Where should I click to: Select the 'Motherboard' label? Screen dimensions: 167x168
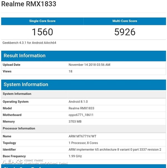12,115
